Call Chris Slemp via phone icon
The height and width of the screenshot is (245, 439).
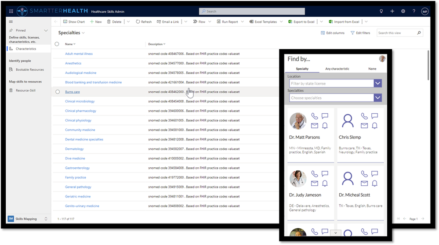point(364,116)
